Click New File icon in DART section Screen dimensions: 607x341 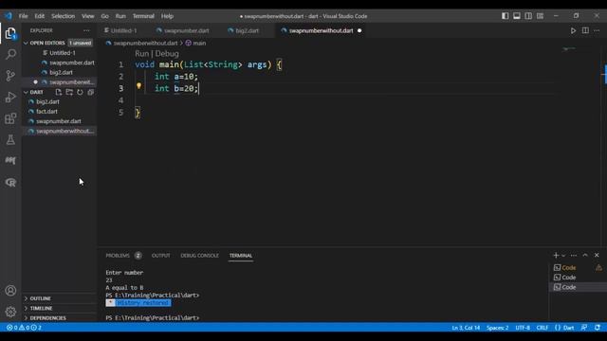59,92
